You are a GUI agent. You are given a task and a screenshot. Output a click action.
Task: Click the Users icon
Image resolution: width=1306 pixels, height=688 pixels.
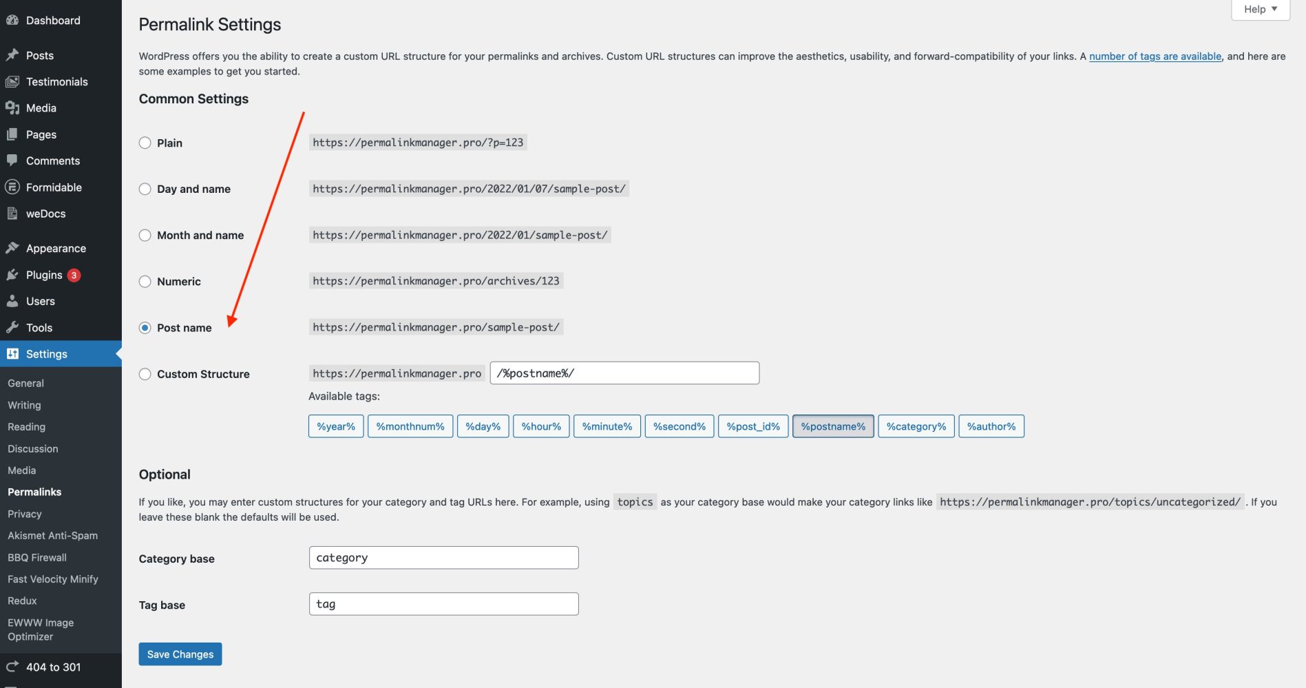coord(12,300)
